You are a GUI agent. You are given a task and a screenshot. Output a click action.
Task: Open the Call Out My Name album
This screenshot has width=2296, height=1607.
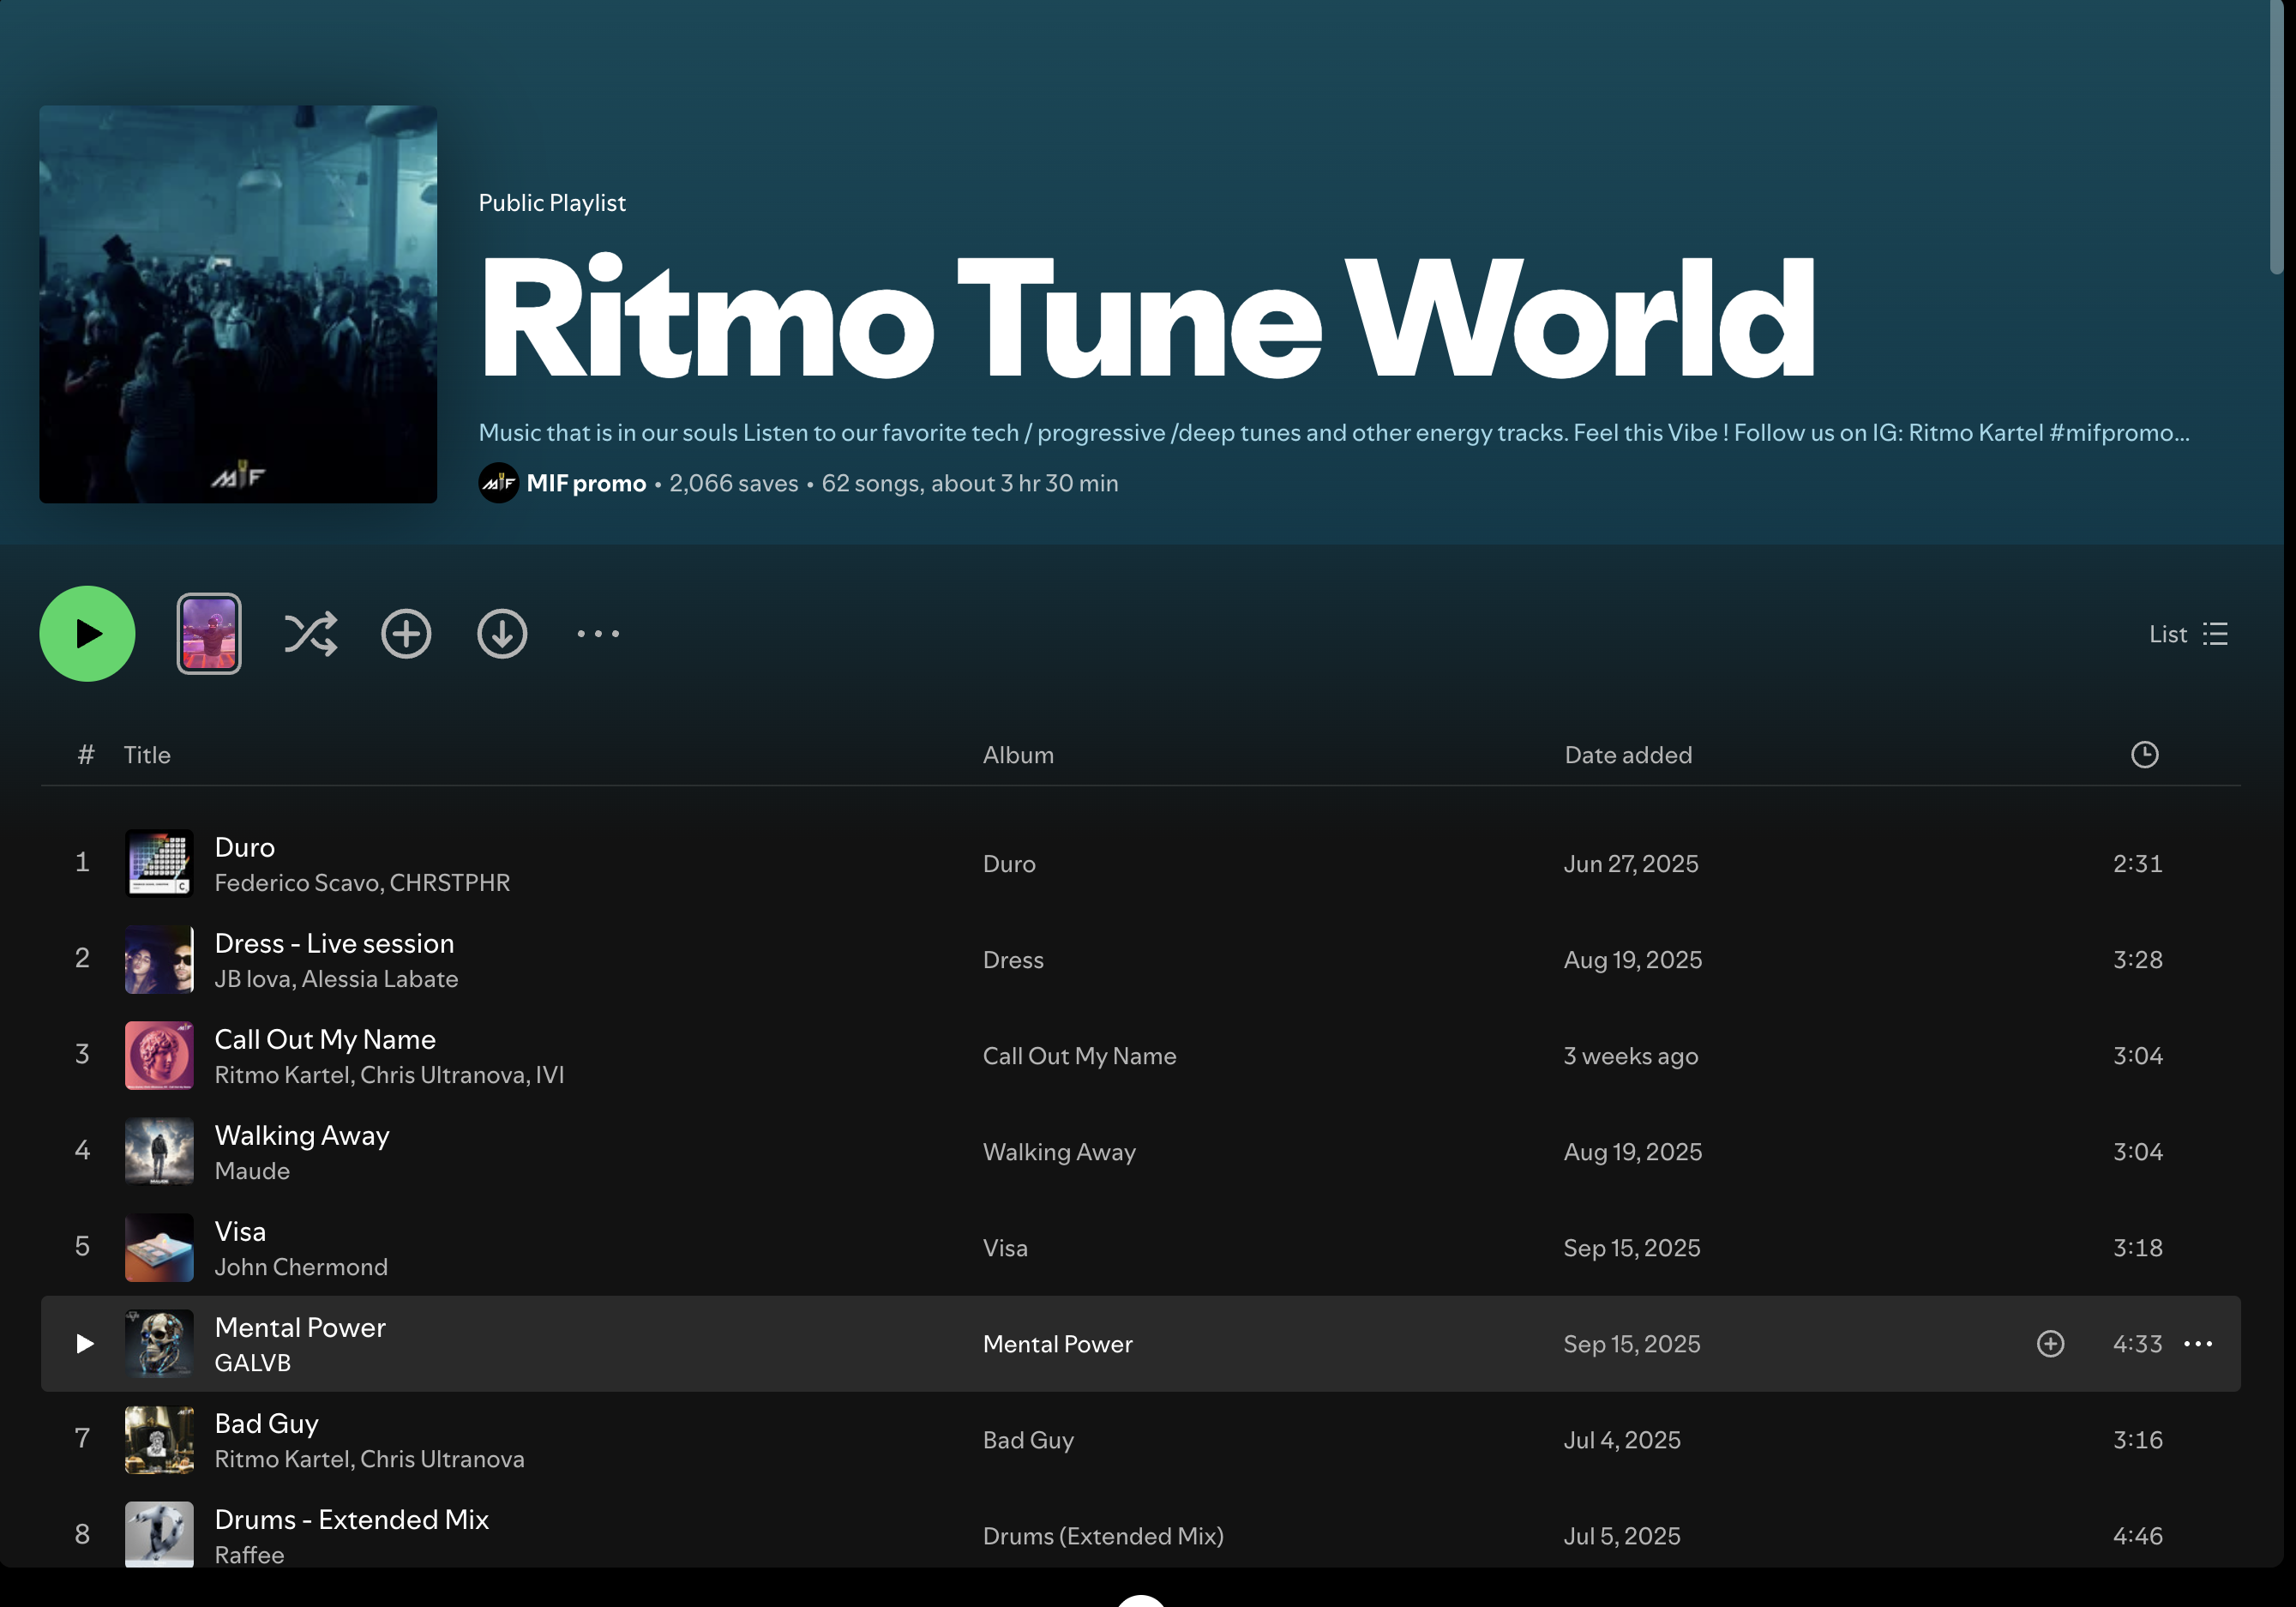coord(1079,1056)
